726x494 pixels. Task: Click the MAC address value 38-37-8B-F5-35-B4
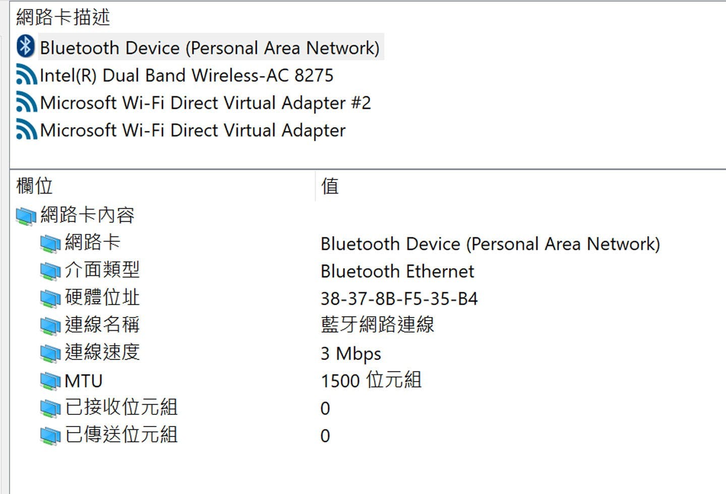pyautogui.click(x=399, y=299)
